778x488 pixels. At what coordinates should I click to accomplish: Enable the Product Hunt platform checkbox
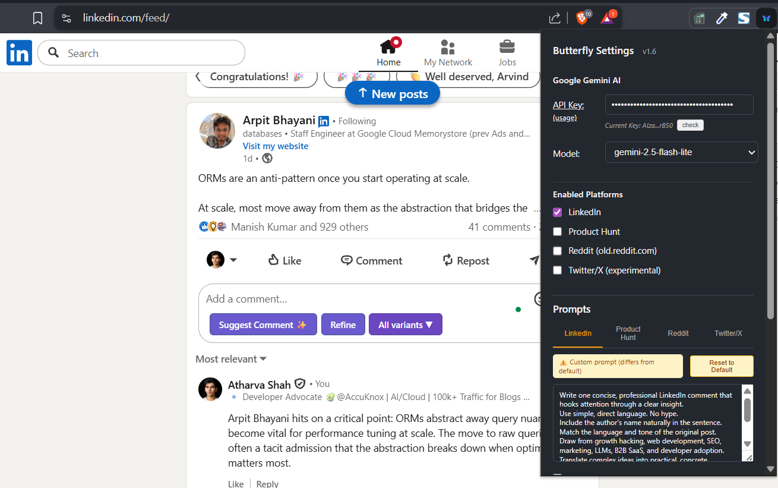coord(557,232)
